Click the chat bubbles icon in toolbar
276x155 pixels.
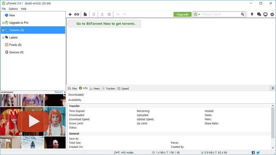[259, 14]
